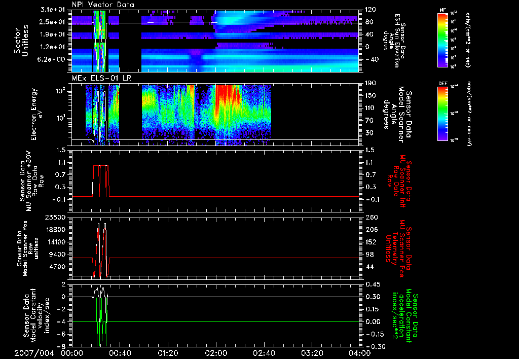The height and width of the screenshot is (359, 519).
Task: Click the NF color bar scale
Action: [x=443, y=40]
